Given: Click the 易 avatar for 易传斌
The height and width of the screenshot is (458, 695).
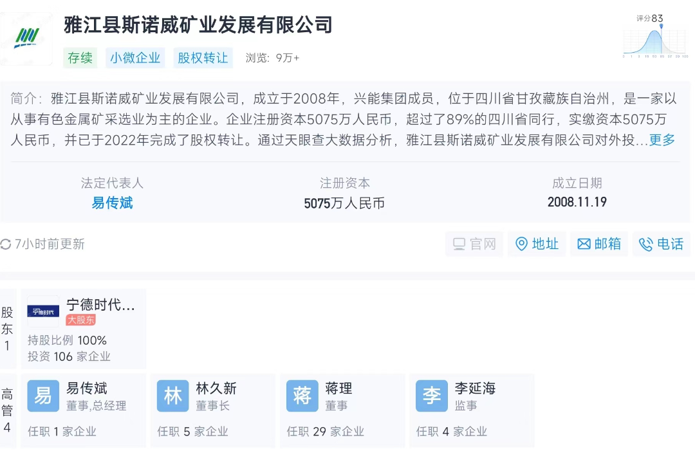Looking at the screenshot, I should pos(43,396).
